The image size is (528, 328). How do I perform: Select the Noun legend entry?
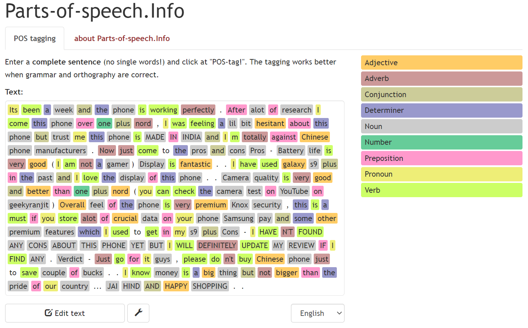[441, 126]
